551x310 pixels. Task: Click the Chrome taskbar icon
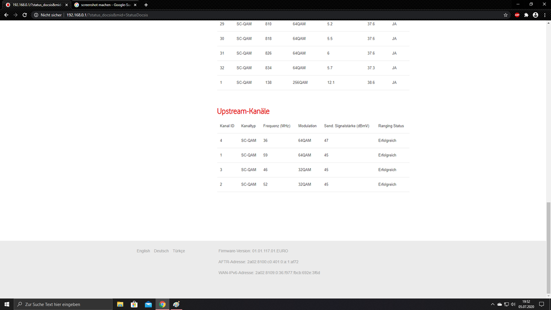pyautogui.click(x=162, y=304)
